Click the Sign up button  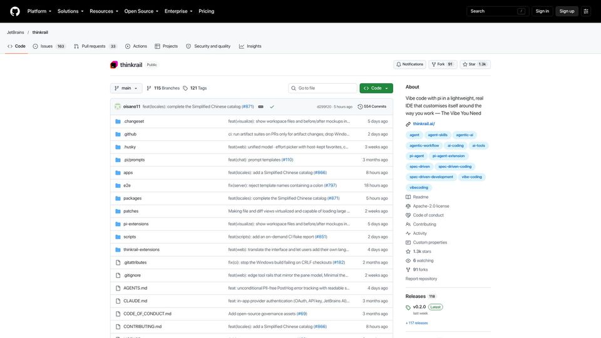pos(567,11)
